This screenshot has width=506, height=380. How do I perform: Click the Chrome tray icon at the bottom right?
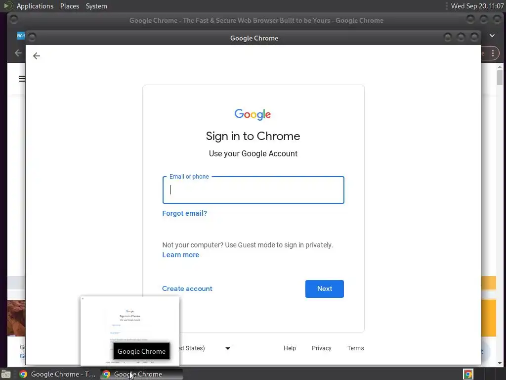[468, 374]
